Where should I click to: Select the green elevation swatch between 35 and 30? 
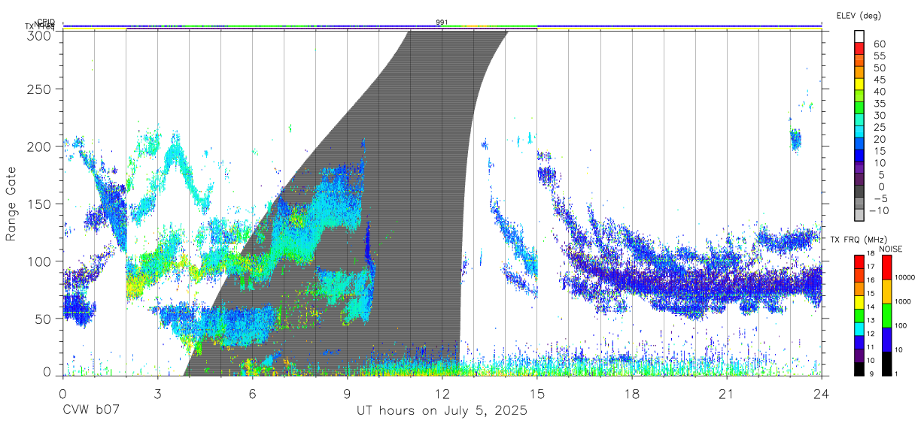(x=860, y=108)
